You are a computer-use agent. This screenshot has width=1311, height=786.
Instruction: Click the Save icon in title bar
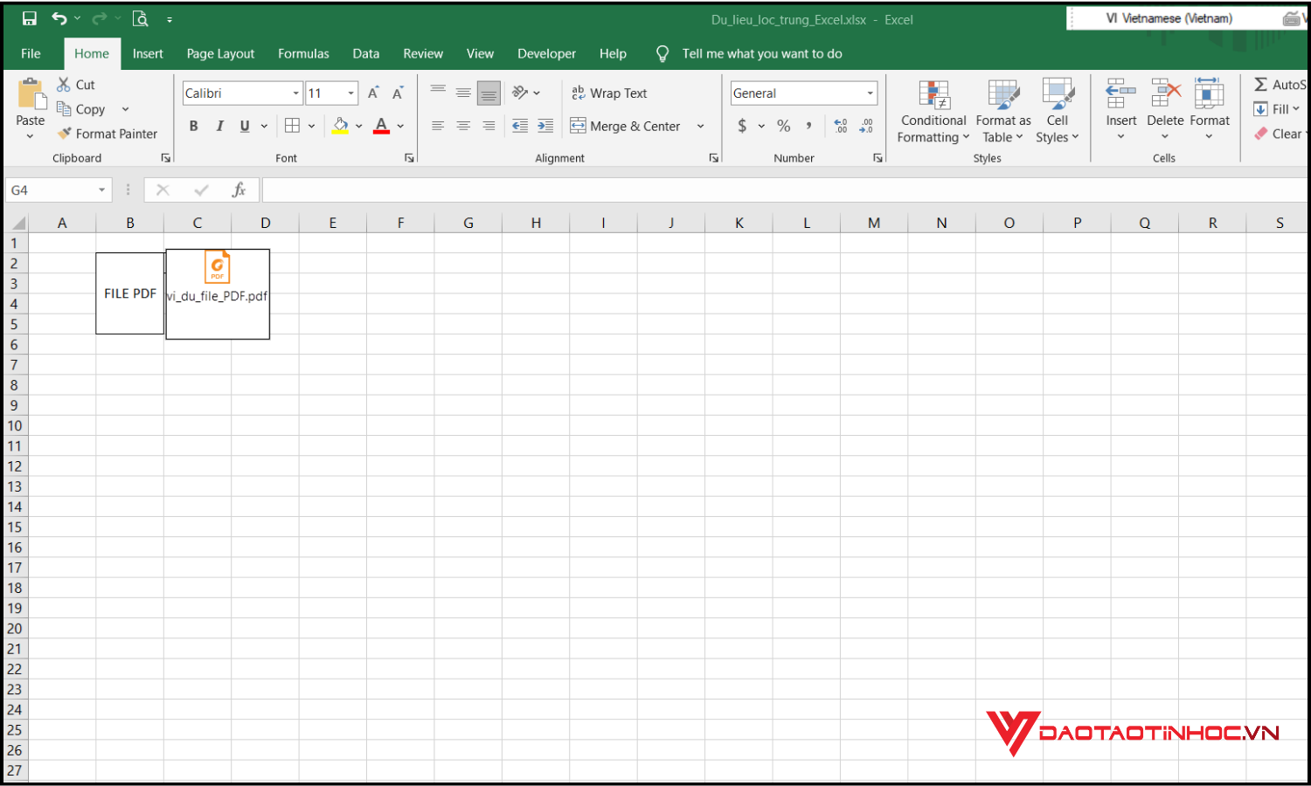[x=30, y=18]
